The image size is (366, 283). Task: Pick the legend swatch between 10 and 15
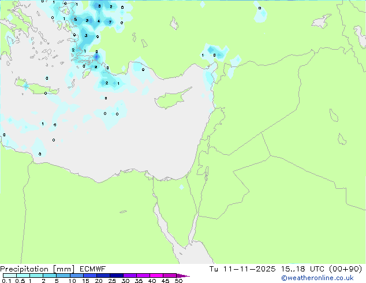[x=77, y=275]
